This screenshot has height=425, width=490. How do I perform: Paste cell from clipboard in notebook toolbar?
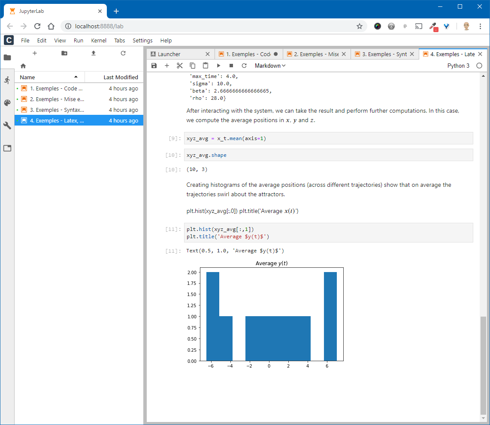206,66
